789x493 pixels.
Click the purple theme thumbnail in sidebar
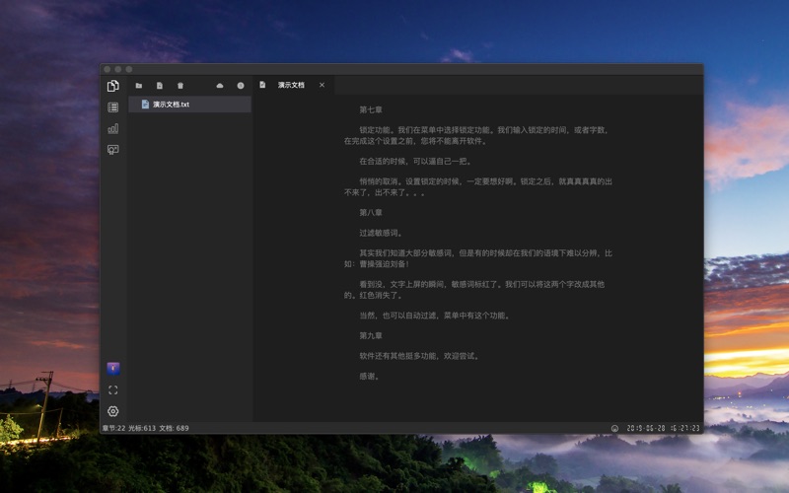pyautogui.click(x=113, y=368)
